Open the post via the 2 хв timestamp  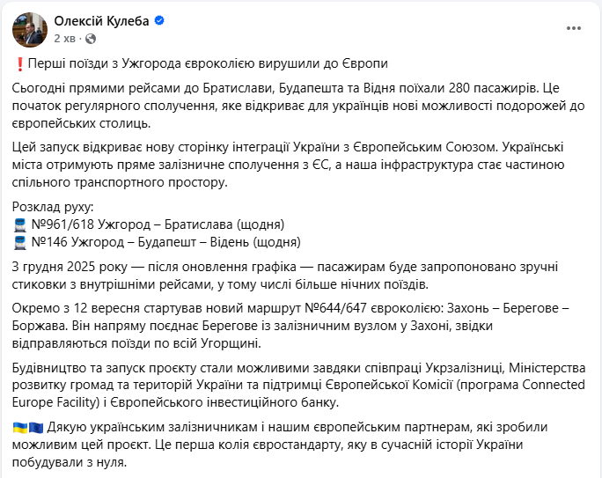[x=64, y=39]
